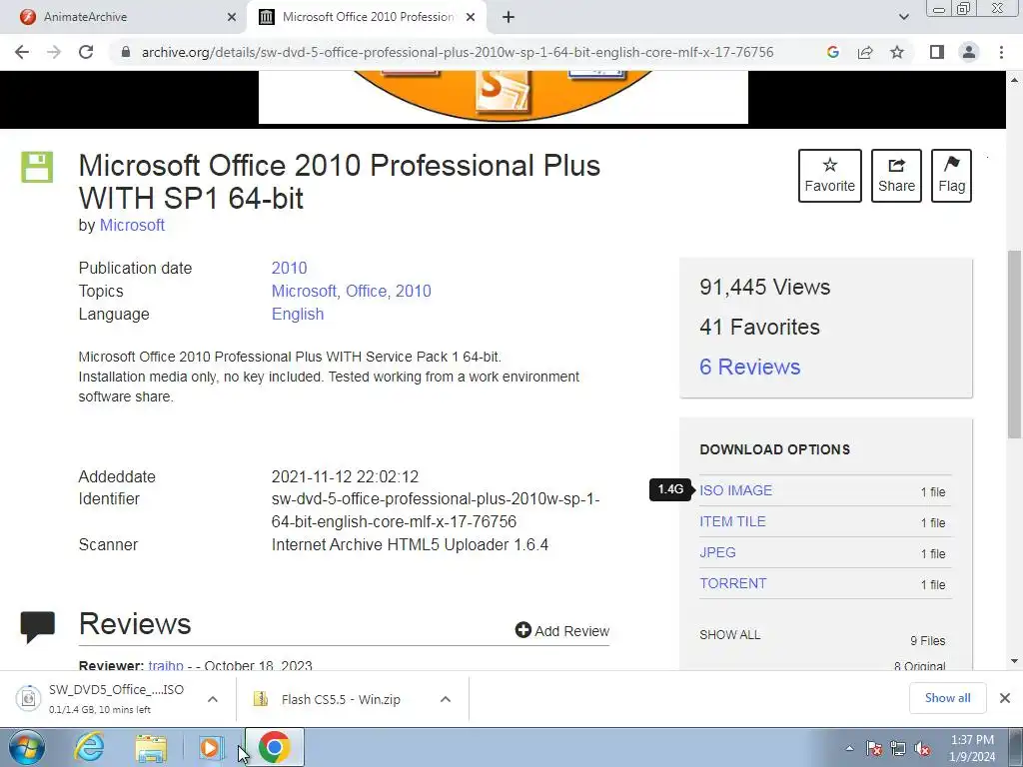Jump to the 6 Reviews link
This screenshot has width=1023, height=767.
pyautogui.click(x=749, y=367)
